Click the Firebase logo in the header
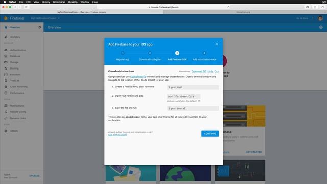The image size is (327, 184). click(14, 18)
